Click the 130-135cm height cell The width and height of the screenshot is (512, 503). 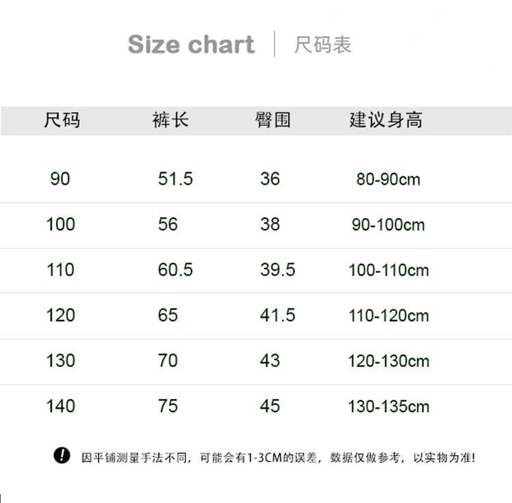click(388, 406)
